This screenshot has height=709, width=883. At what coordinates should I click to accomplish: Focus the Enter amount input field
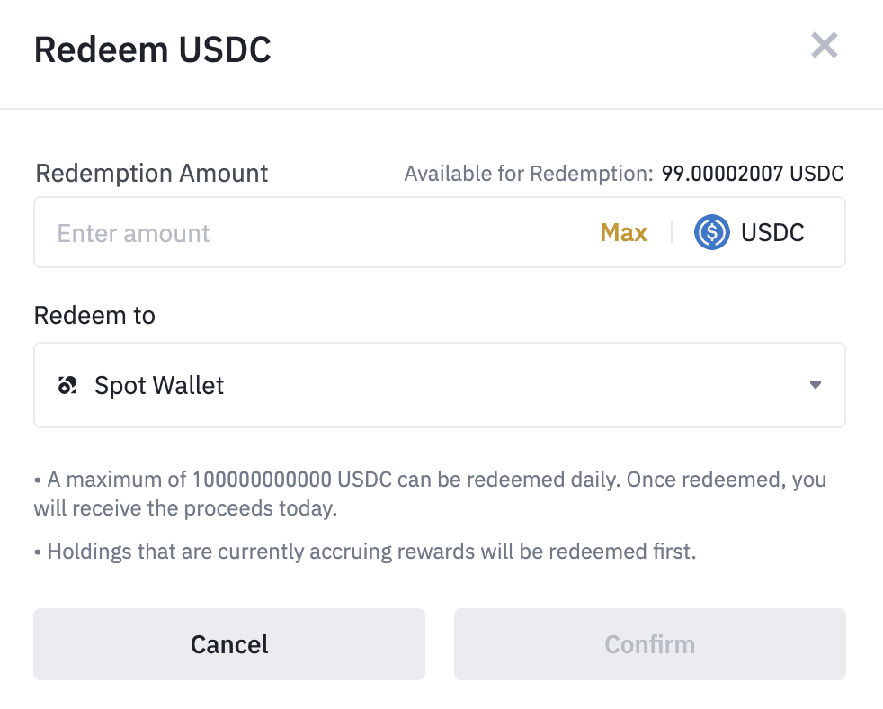(306, 234)
